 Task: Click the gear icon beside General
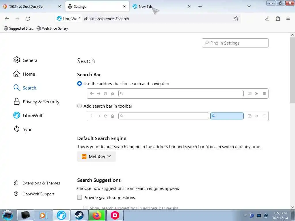[x=16, y=60]
